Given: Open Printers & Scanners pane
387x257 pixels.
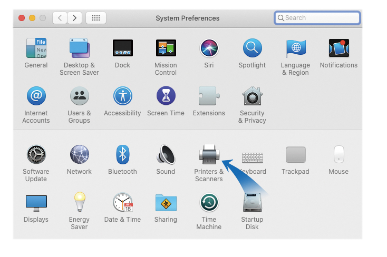Looking at the screenshot, I should [209, 154].
